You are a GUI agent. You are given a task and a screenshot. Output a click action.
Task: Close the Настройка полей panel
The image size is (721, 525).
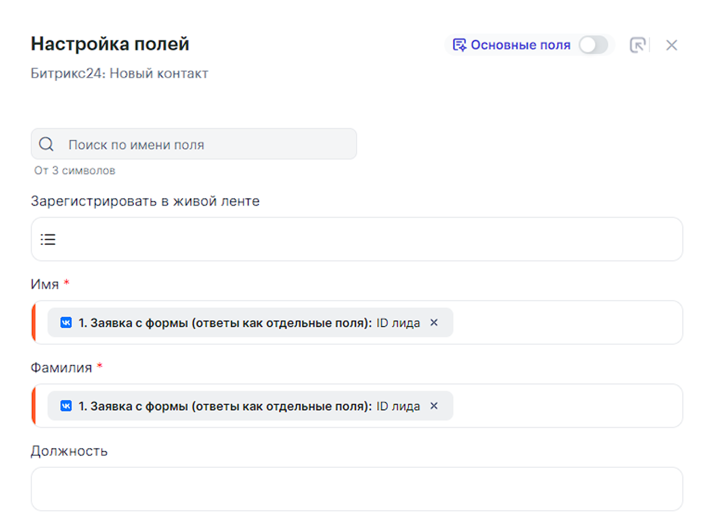(671, 45)
